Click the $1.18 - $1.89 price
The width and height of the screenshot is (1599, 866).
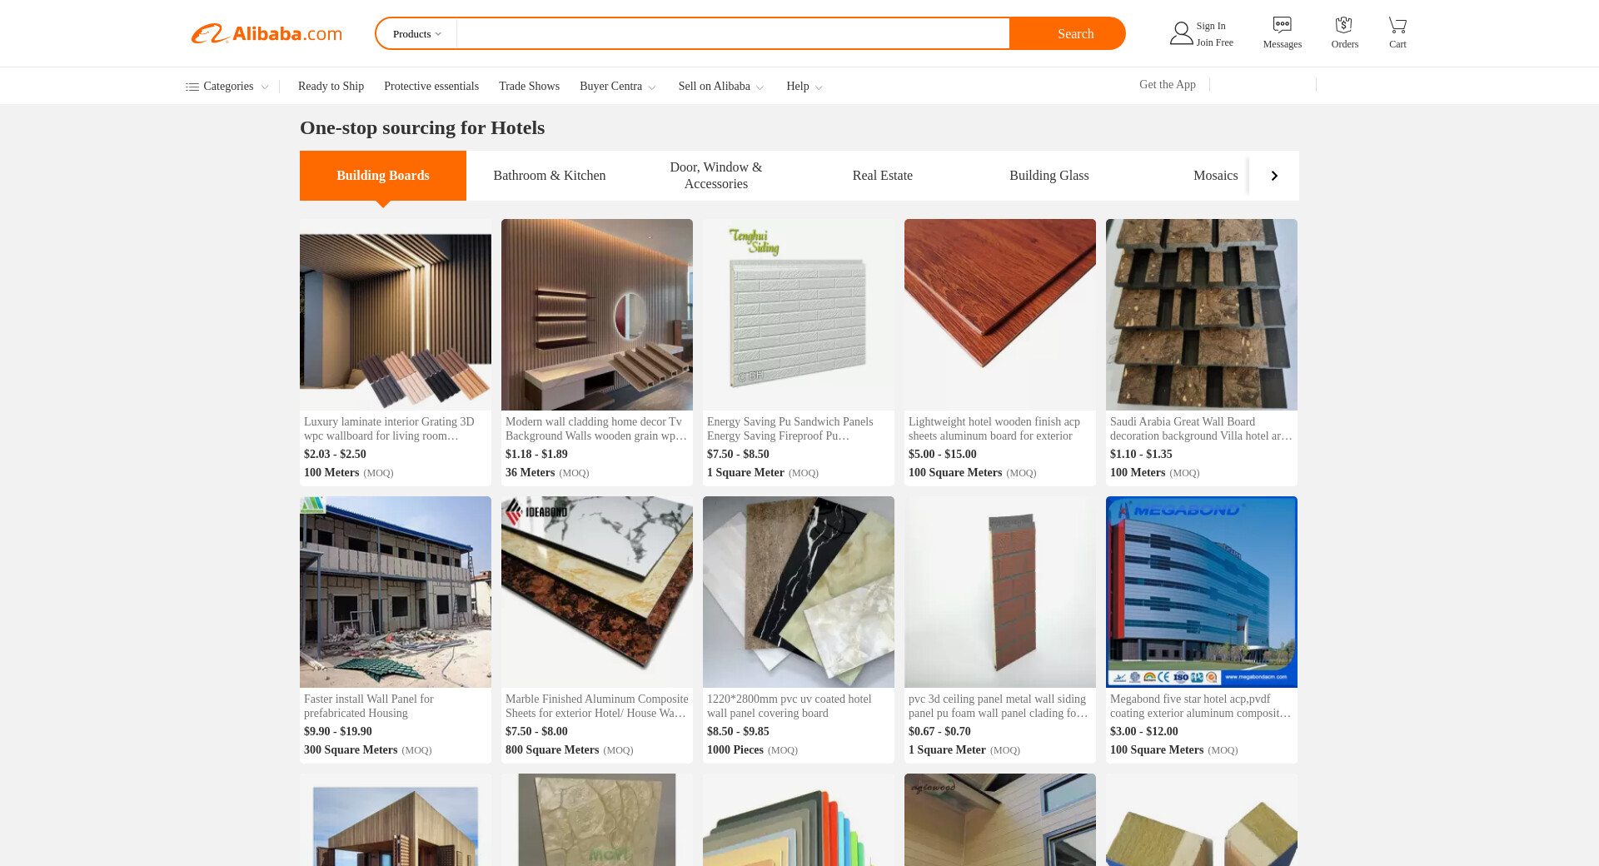[536, 454]
